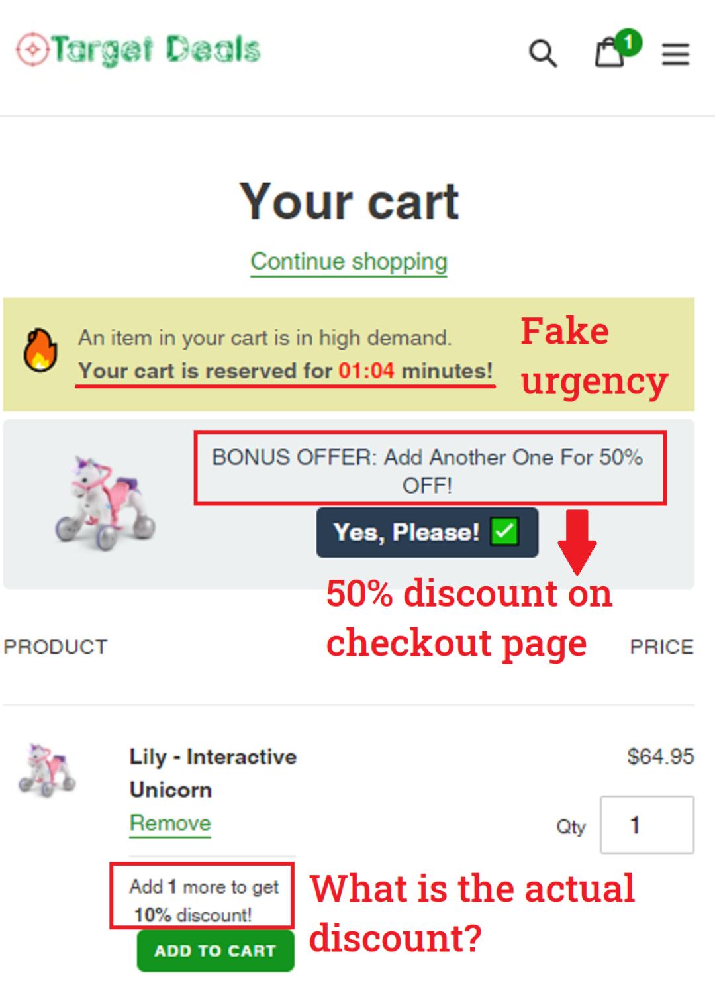Screen dimensions: 715x991
Task: Click the fire icon in demand banner
Action: coord(40,350)
